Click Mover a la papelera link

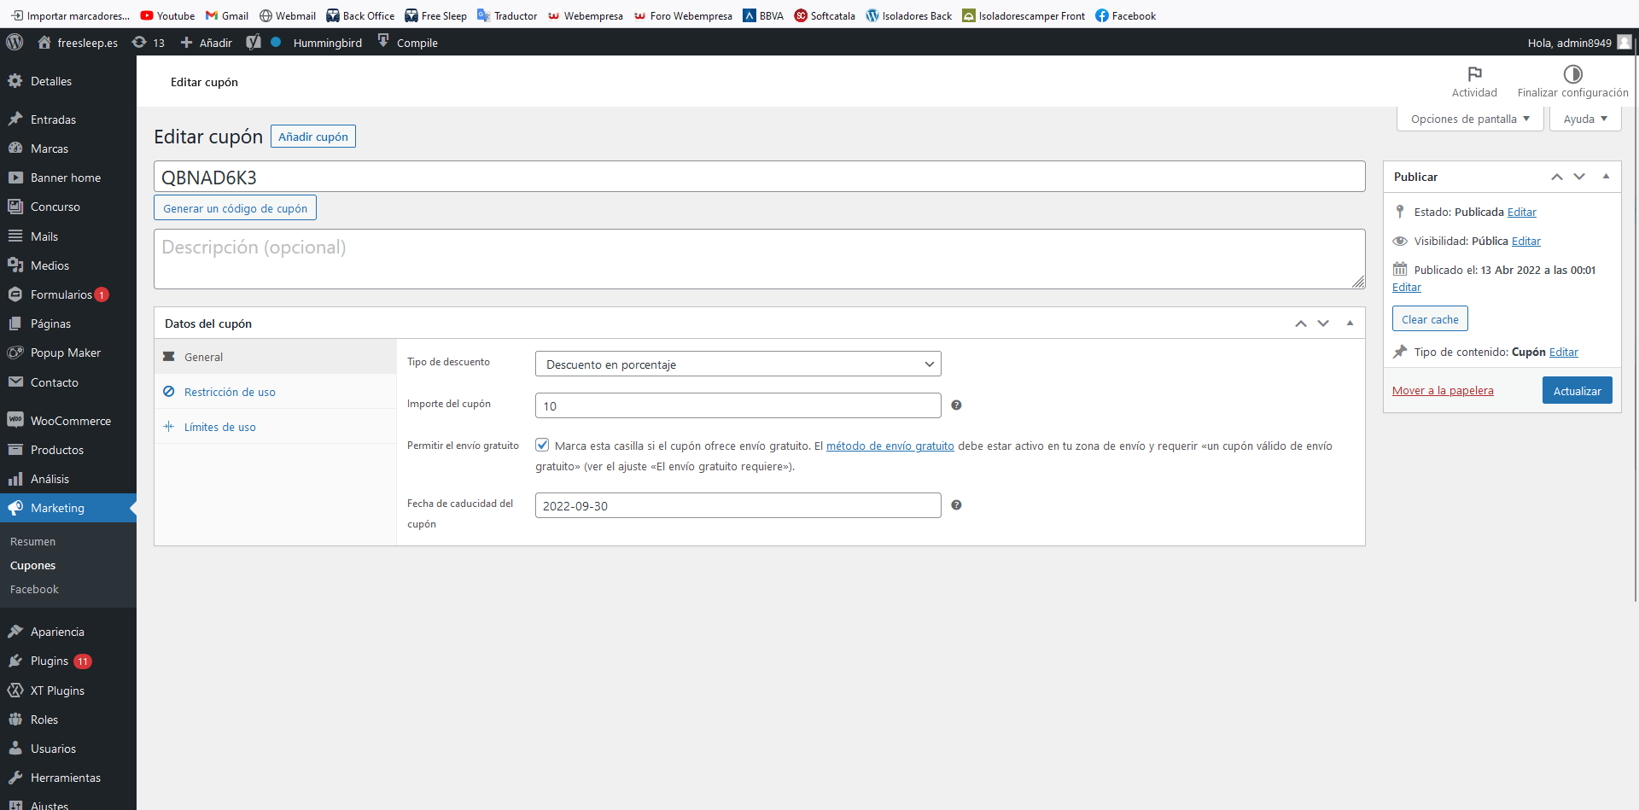(x=1443, y=390)
